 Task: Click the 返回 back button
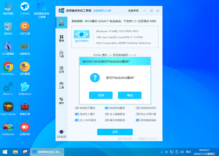point(115,132)
